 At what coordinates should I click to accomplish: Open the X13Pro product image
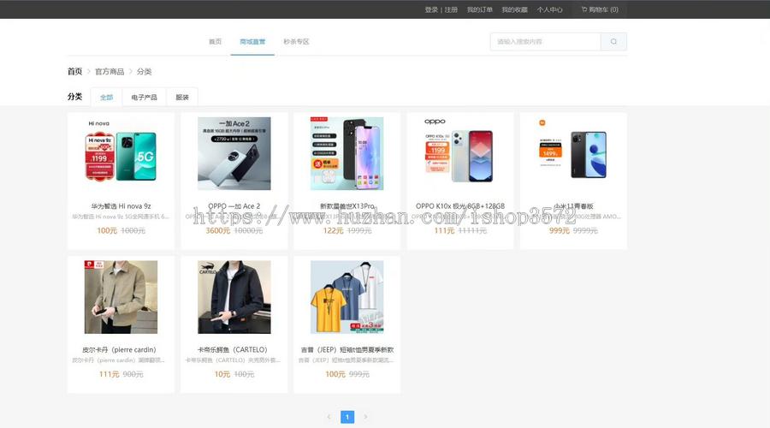pos(346,153)
